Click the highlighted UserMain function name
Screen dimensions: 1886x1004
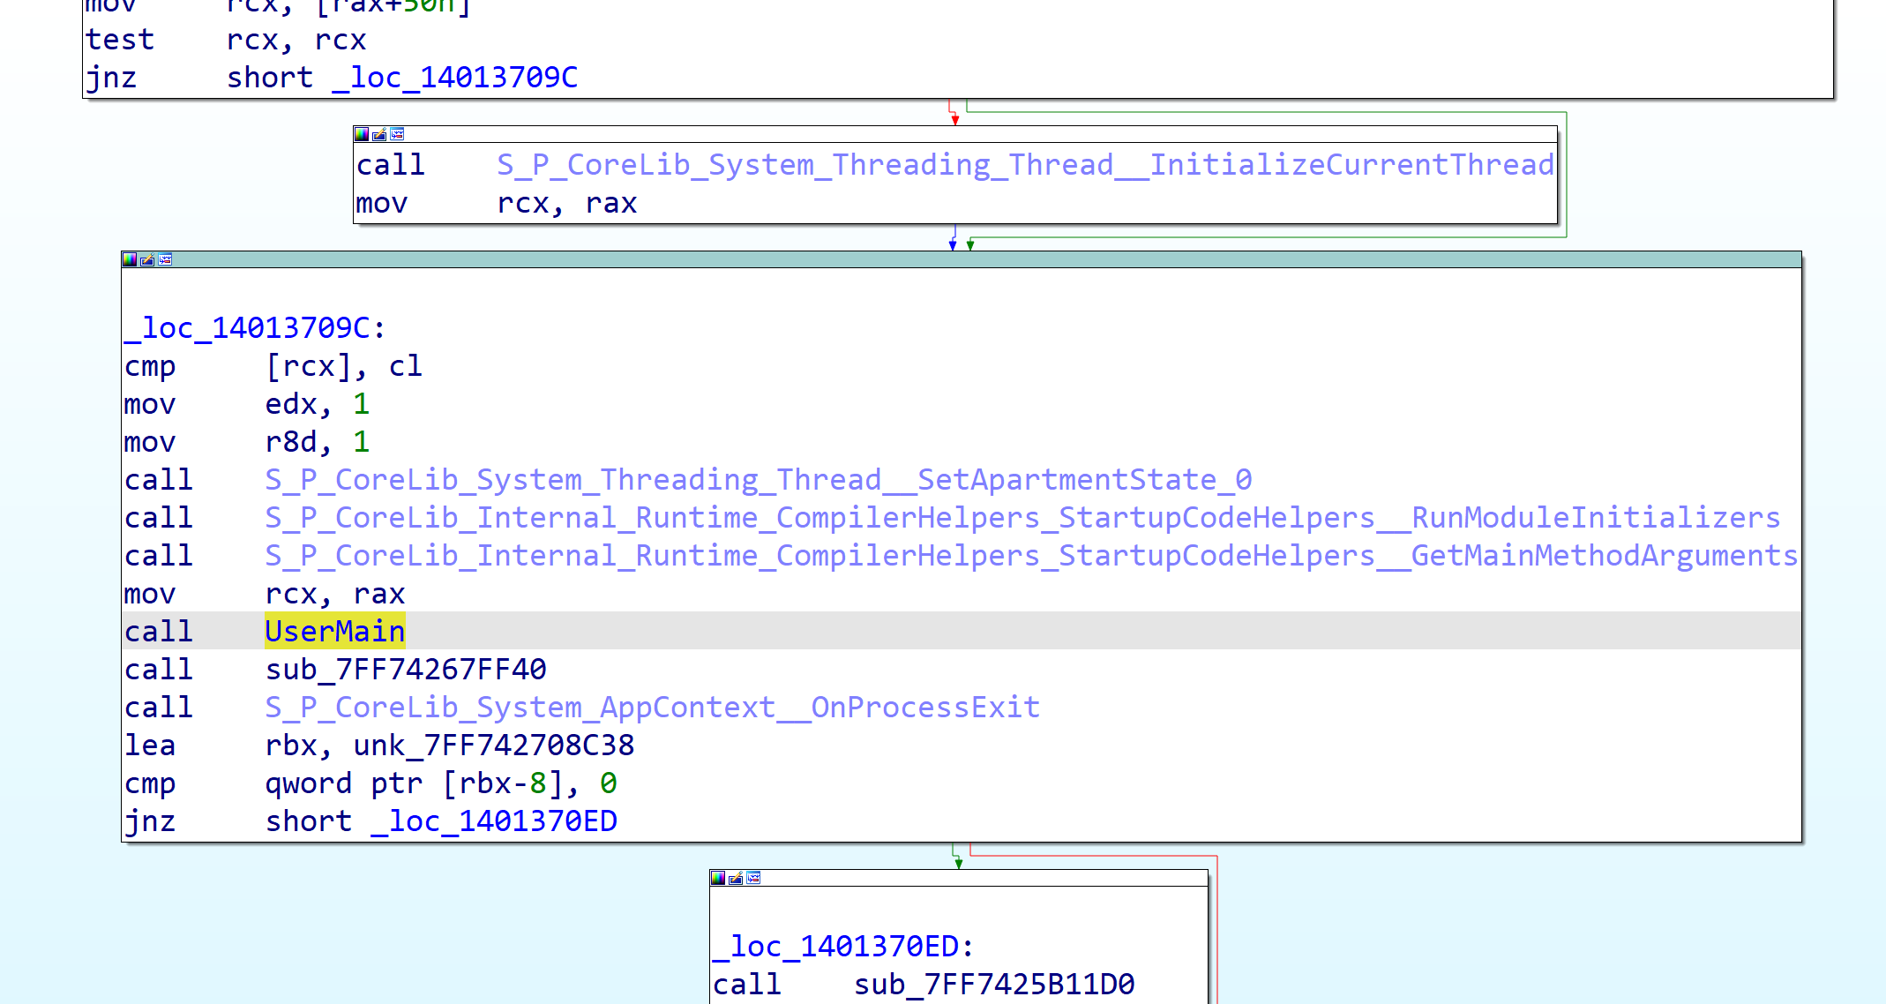click(x=334, y=632)
